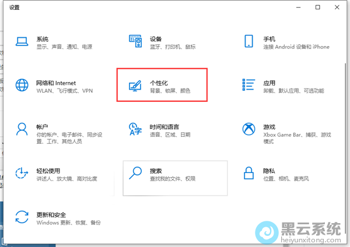The width and height of the screenshot is (350, 247).
Task: Select the 网络和 Internet globe icon
Action: 22,85
